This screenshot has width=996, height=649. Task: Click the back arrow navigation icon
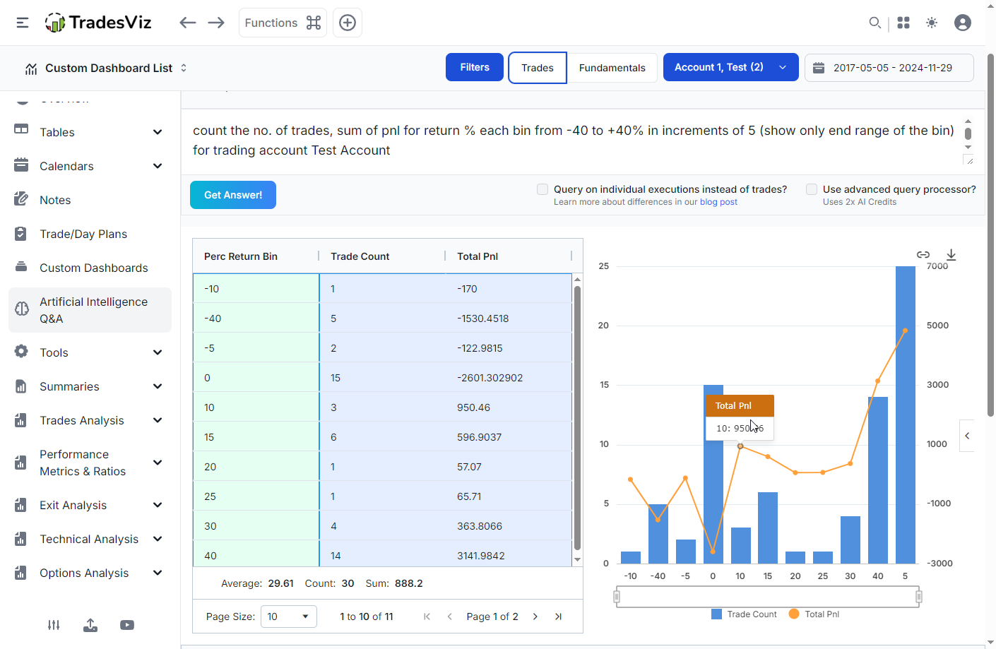point(187,23)
